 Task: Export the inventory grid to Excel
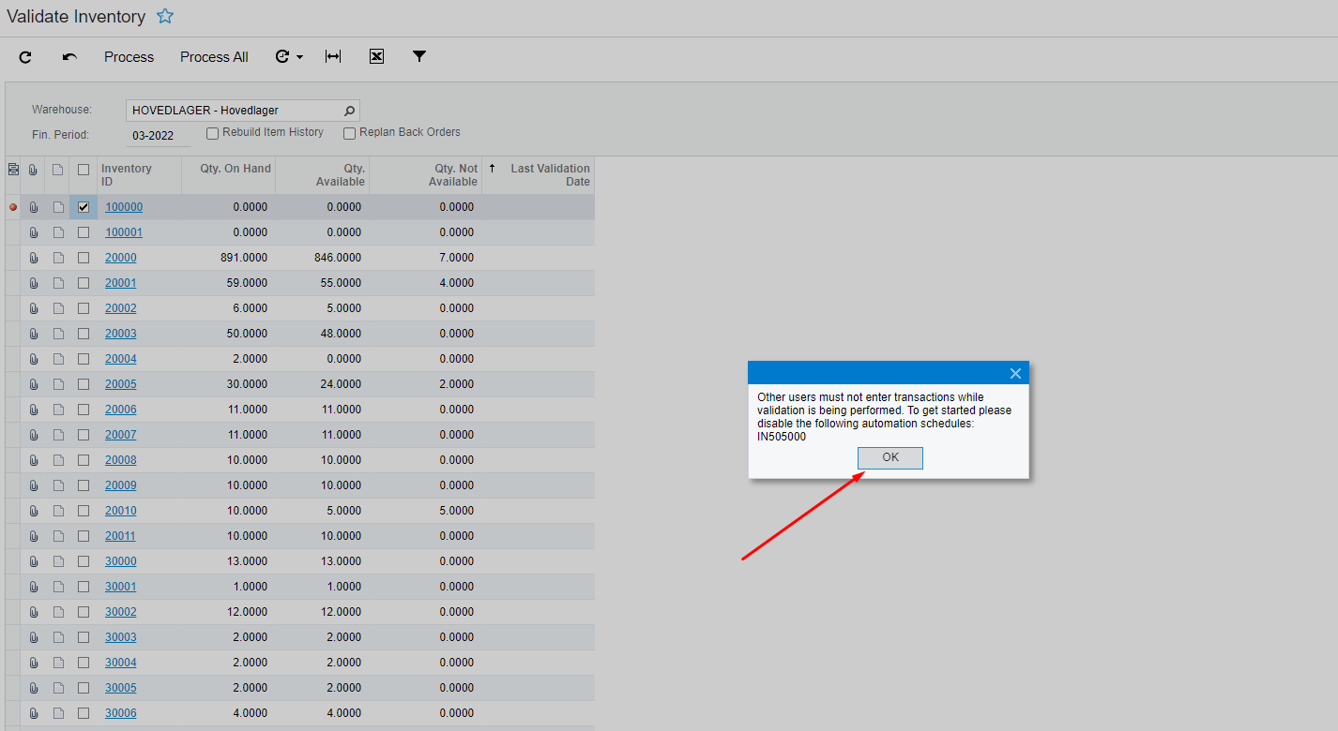[x=376, y=56]
